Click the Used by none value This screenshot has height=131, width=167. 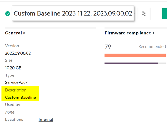(10, 112)
